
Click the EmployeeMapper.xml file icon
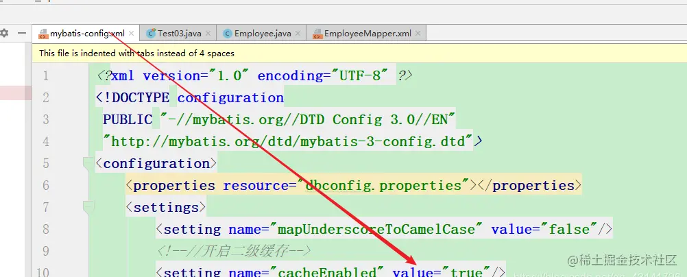(317, 34)
